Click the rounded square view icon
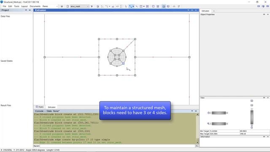Viewport: 270px width, 152px height. point(153,6)
